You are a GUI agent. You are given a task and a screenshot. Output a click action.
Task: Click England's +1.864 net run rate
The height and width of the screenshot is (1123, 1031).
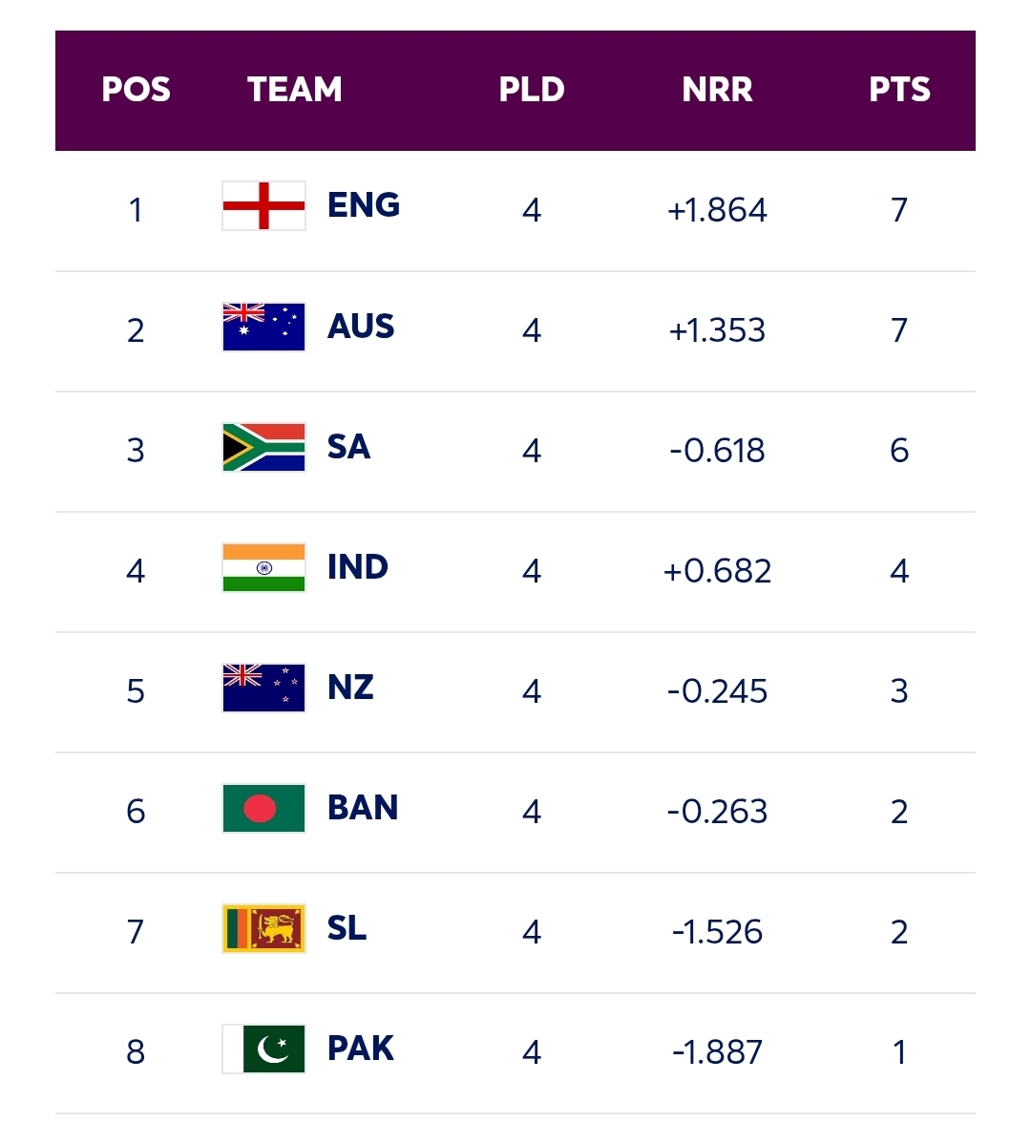[717, 210]
